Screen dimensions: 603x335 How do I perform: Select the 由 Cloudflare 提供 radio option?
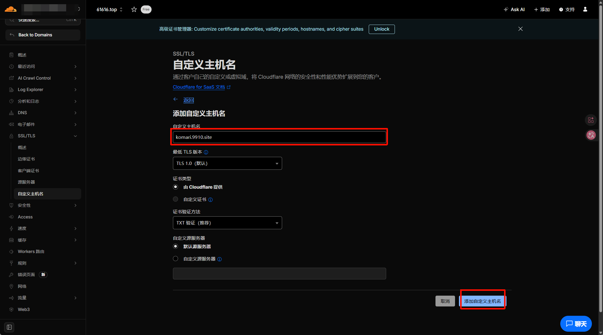tap(176, 187)
